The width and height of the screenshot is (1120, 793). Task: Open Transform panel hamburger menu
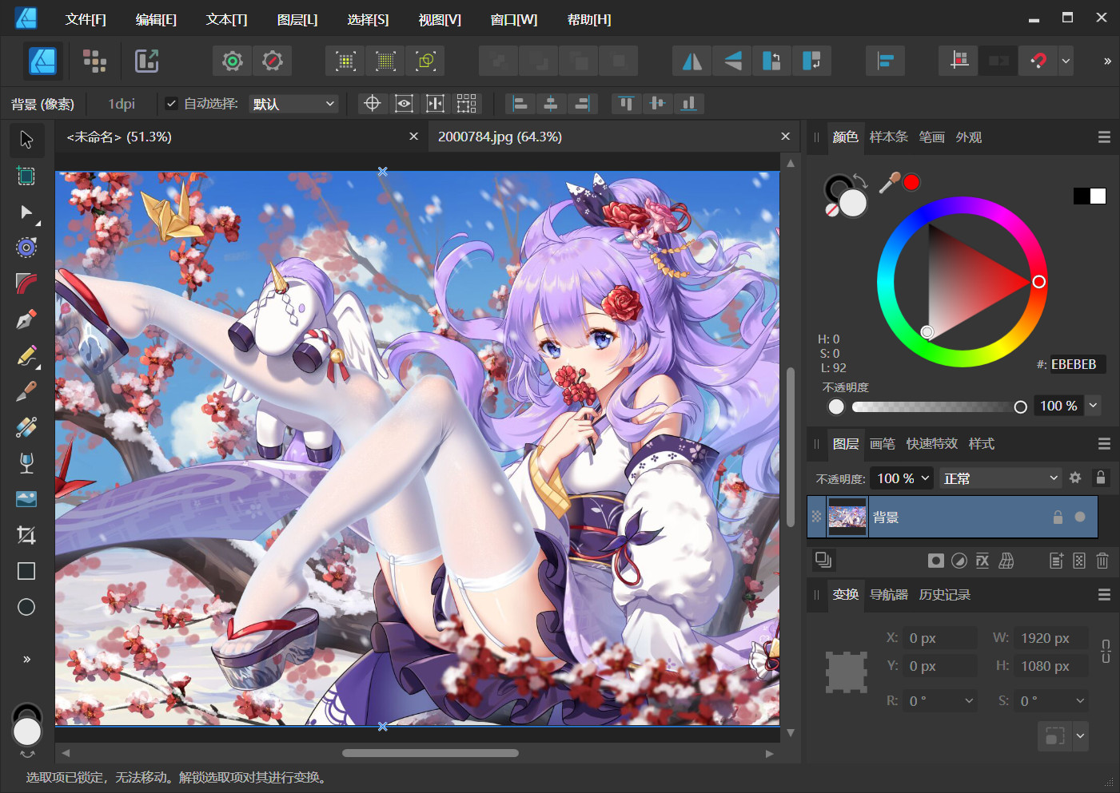1104,595
